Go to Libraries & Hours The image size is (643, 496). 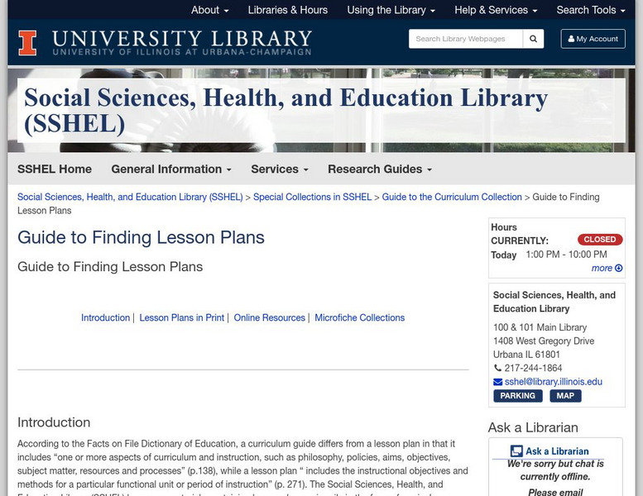click(288, 10)
